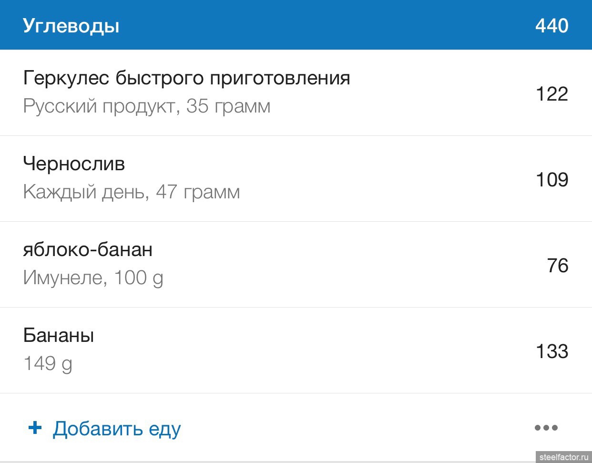Tap blank space between Добавить еду and dots
The height and width of the screenshot is (463, 592).
coord(357,428)
